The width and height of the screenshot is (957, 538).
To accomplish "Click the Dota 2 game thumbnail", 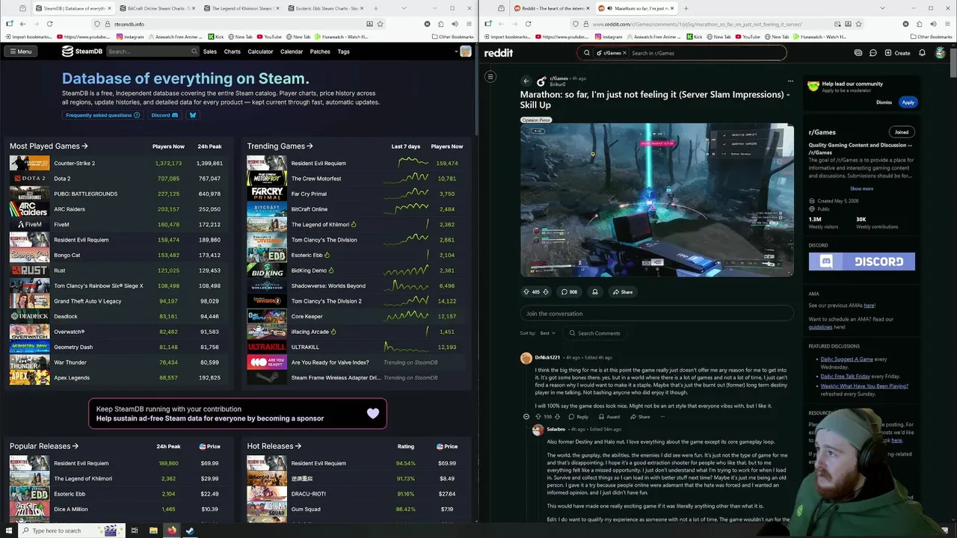I will [x=29, y=179].
